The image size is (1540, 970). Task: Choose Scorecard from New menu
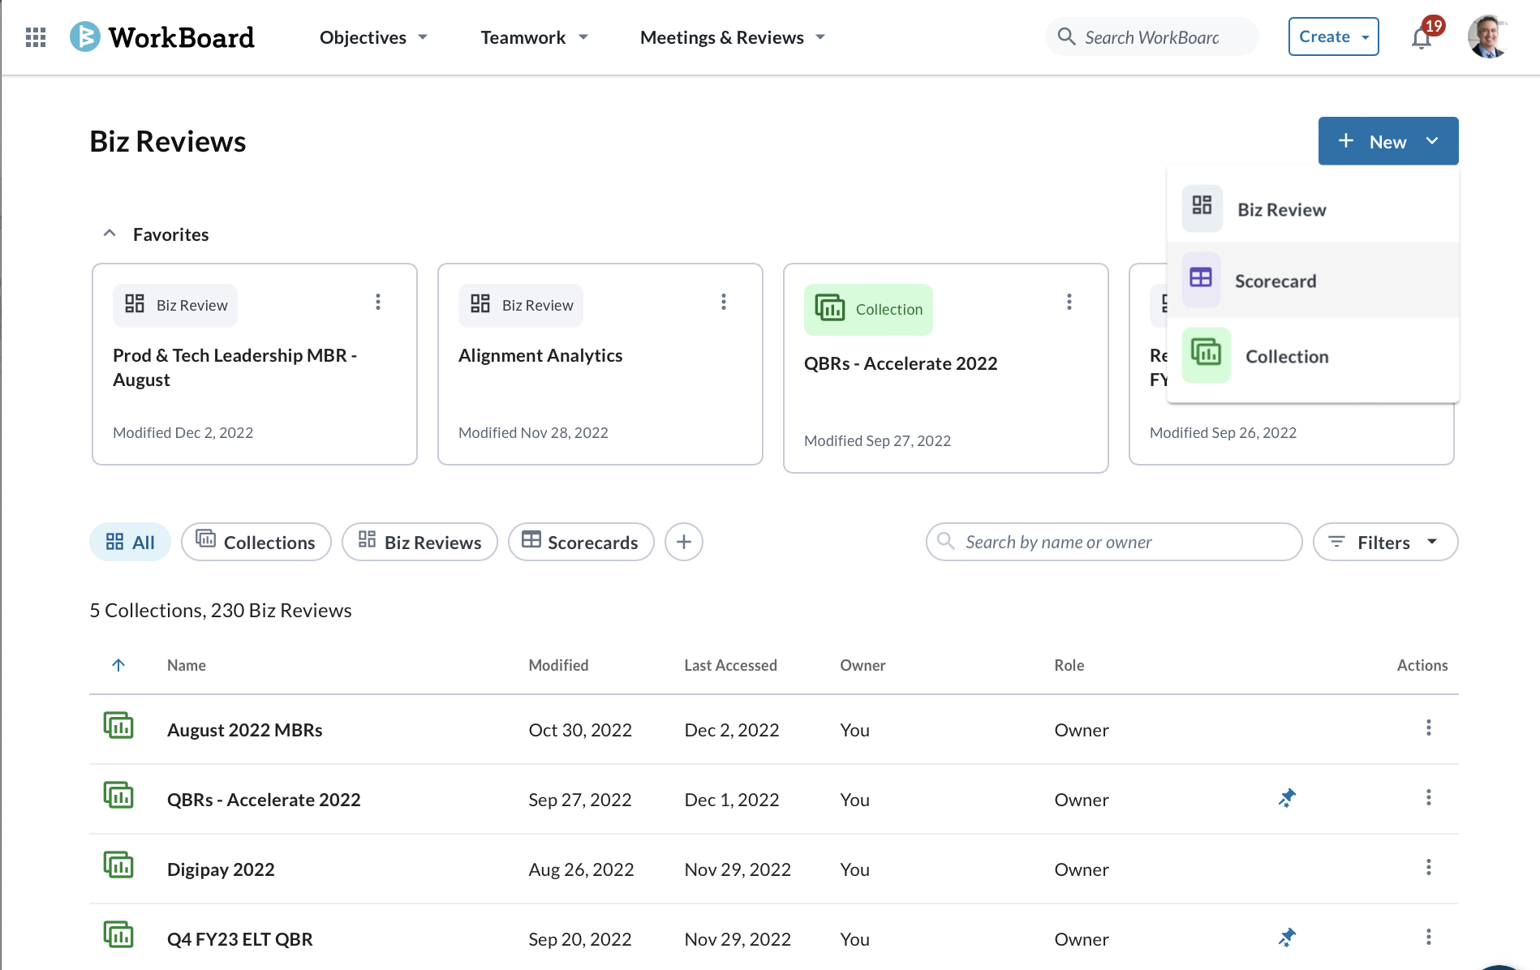(1313, 280)
